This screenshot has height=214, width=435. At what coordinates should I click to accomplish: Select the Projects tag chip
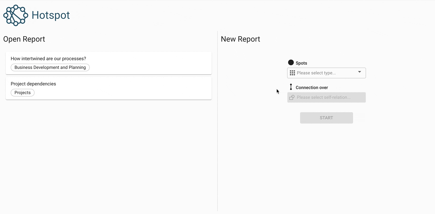(23, 93)
